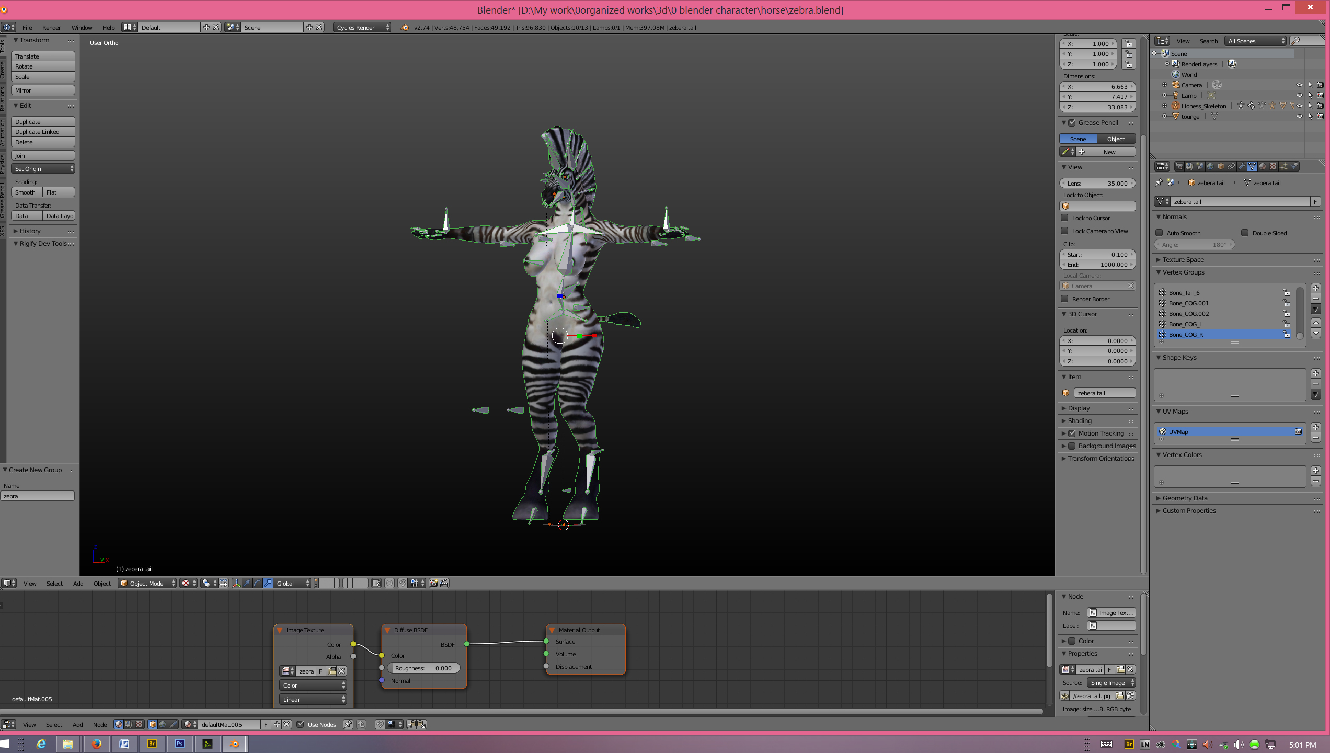This screenshot has width=1330, height=753.
Task: Select the rotate manipulator icon in 3D header
Action: 257,583
